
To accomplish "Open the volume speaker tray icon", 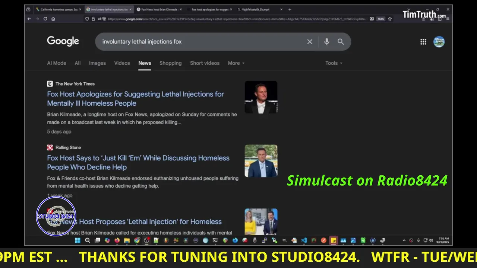I will click(431, 240).
